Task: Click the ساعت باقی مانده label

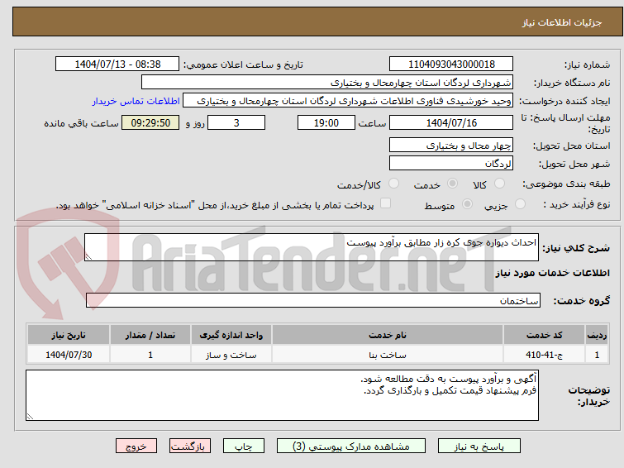Action: [81, 123]
